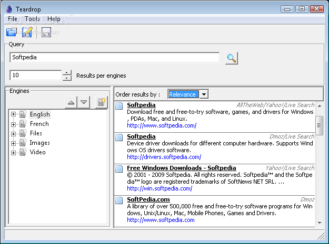Click the AllTheWeb/Yahoo!/Live Search source text

pyautogui.click(x=275, y=105)
